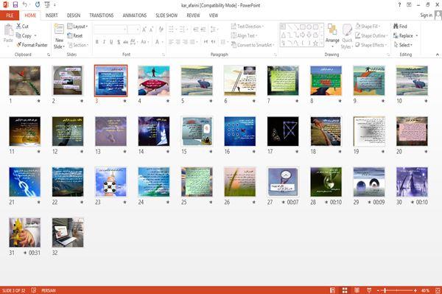Image resolution: width=442 pixels, height=294 pixels.
Task: Expand the Section dropdown
Action: click(x=78, y=45)
